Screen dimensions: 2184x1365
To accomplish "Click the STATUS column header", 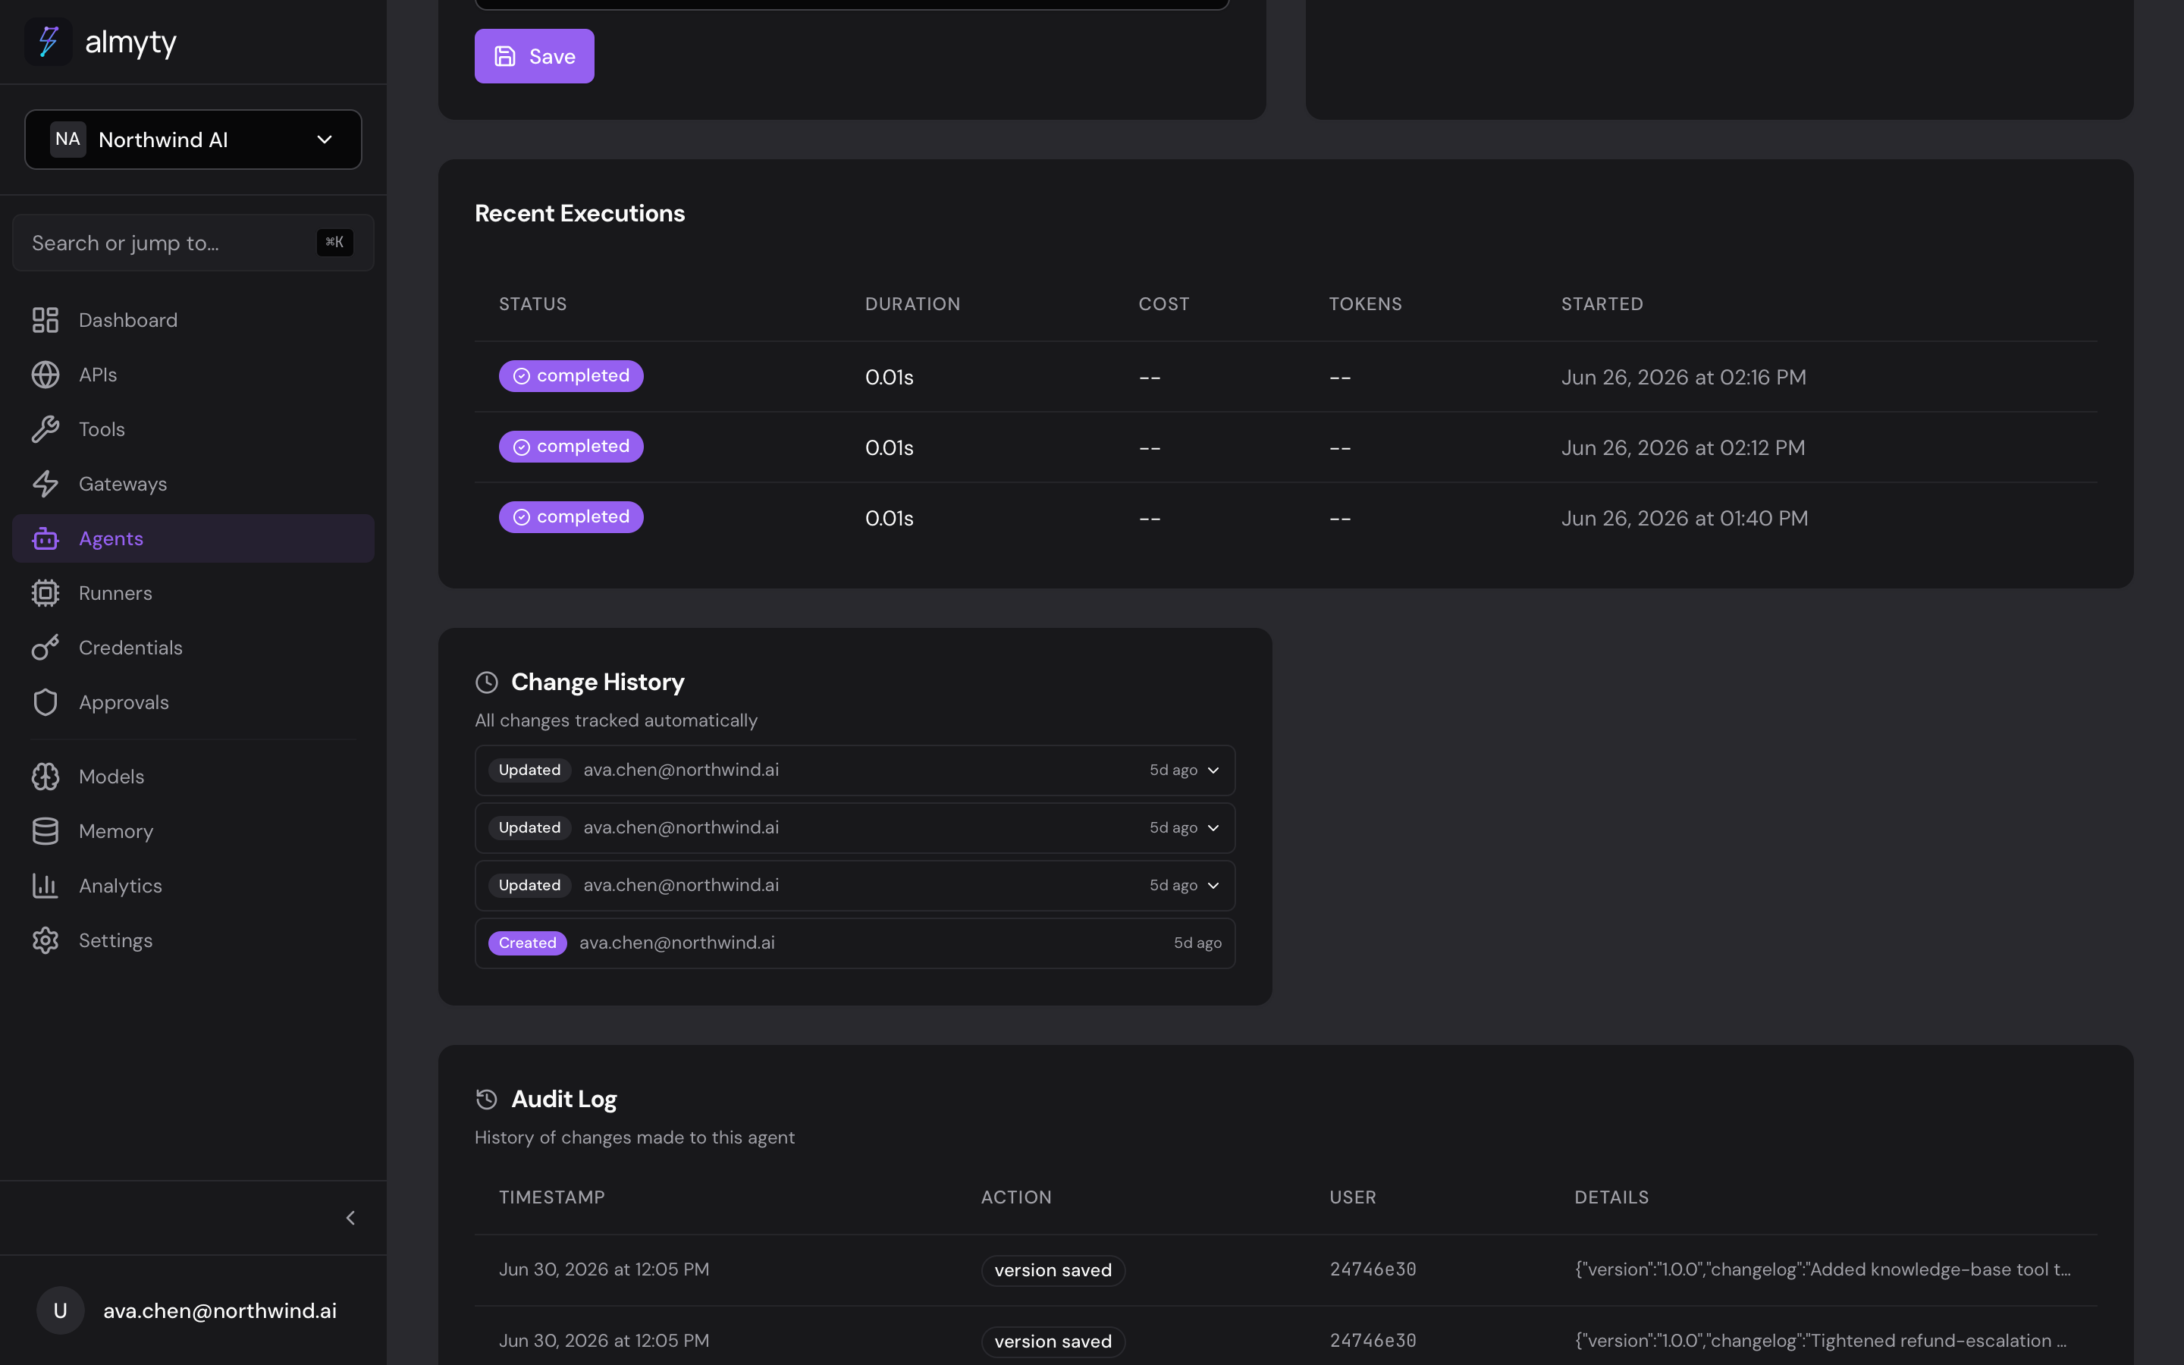I will coord(533,304).
